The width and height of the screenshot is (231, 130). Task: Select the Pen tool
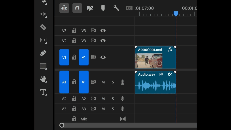(43, 53)
